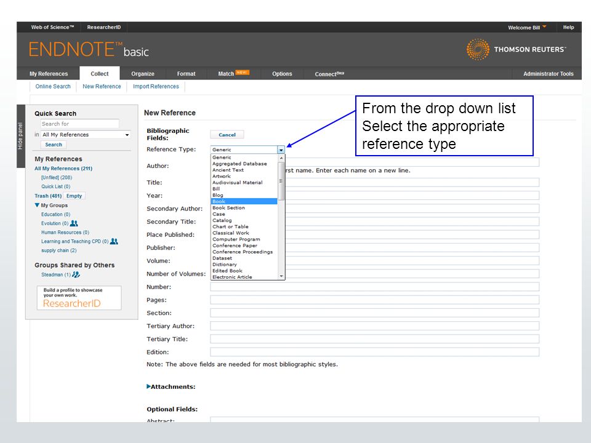Screen dimensions: 591x443
Task: Expand the Attachments section
Action: (148, 386)
